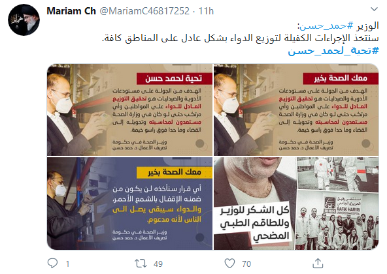This screenshot has height=274, width=387.
Task: Open Mariam Ch's profile avatar
Action: (24, 20)
